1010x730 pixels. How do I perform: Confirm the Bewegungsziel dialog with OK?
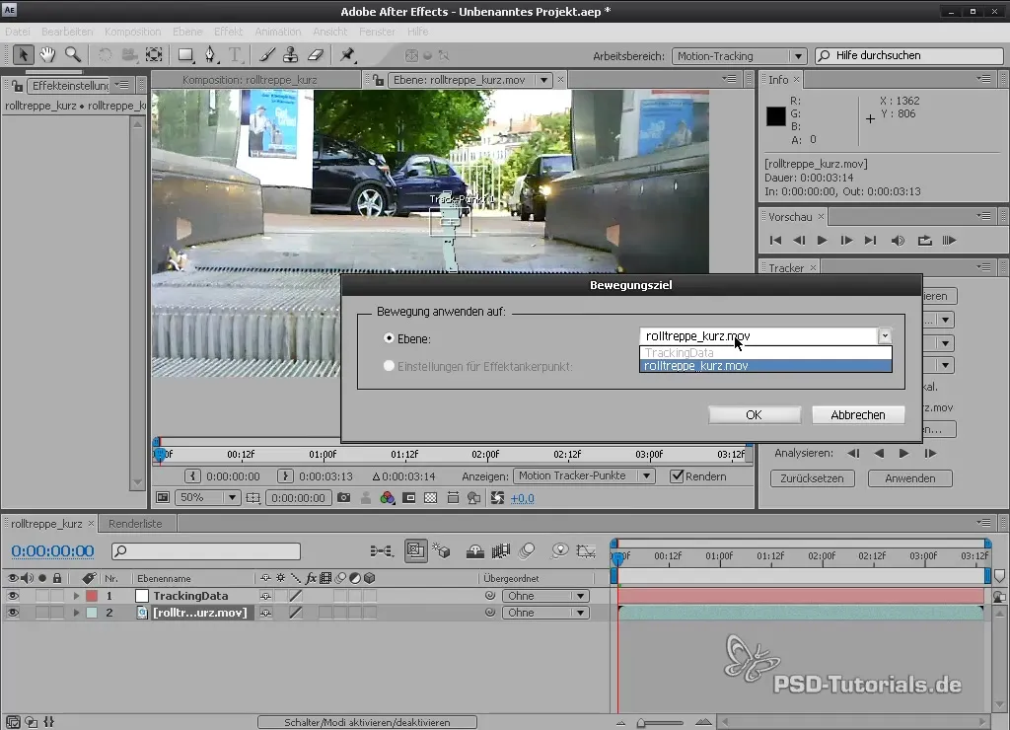(755, 415)
